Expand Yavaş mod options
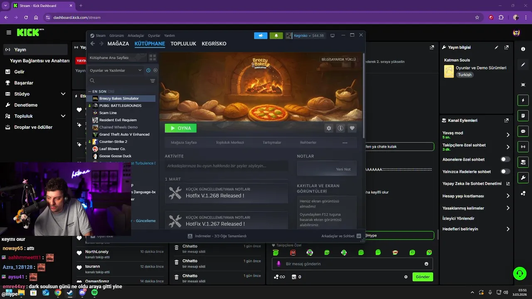Screen dimensions: 532x299 tap(508, 135)
